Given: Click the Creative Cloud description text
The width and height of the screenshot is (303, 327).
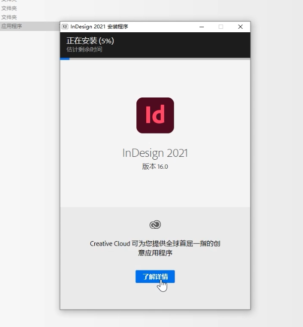Looking at the screenshot, I should click(x=155, y=248).
